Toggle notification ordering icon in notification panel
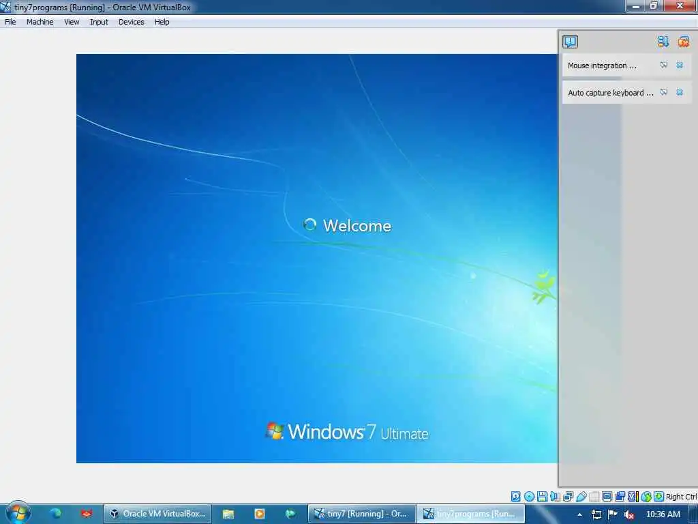This screenshot has width=698, height=524. [x=663, y=42]
